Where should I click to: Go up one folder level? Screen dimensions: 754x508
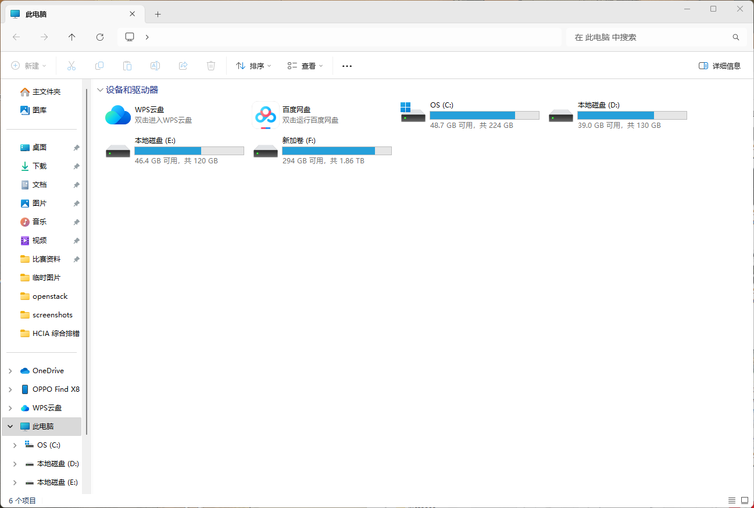click(x=72, y=37)
